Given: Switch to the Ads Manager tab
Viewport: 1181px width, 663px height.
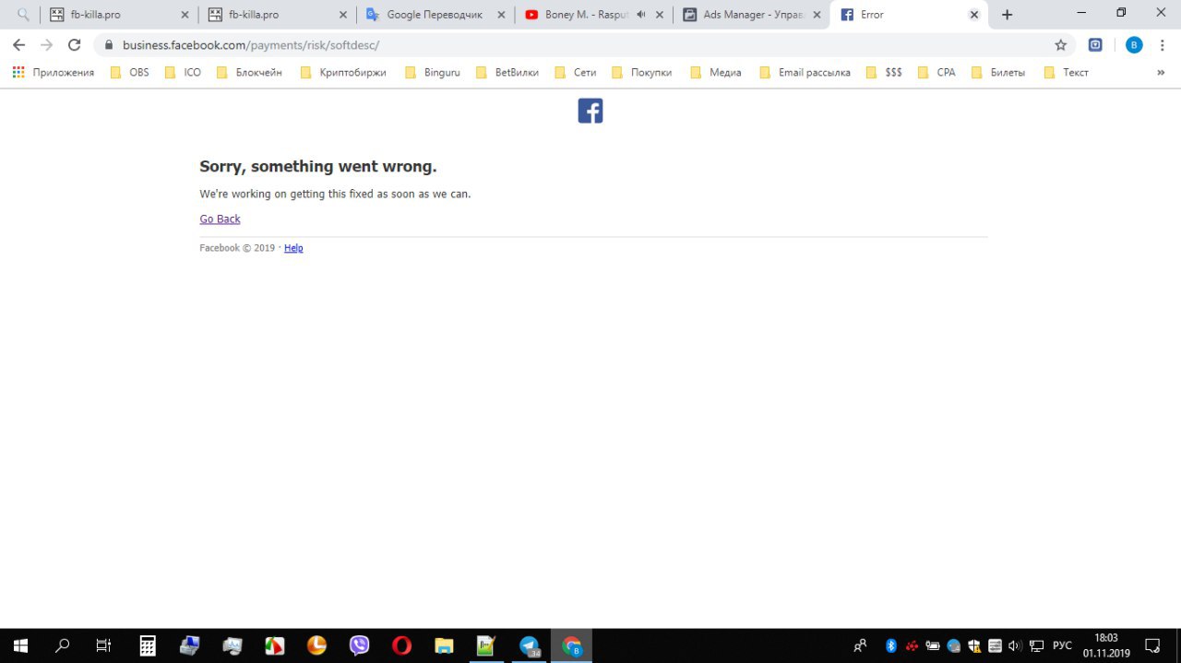Looking at the screenshot, I should click(752, 15).
